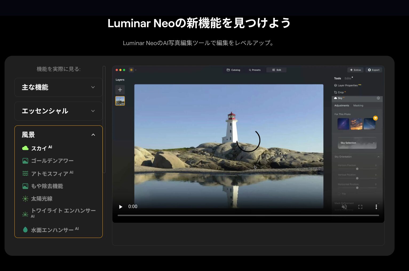Select the 太陽光線 feature
Image resolution: width=409 pixels, height=271 pixels.
coord(37,199)
